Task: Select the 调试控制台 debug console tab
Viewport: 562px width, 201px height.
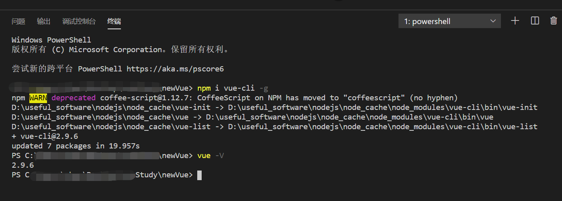Action: [79, 22]
